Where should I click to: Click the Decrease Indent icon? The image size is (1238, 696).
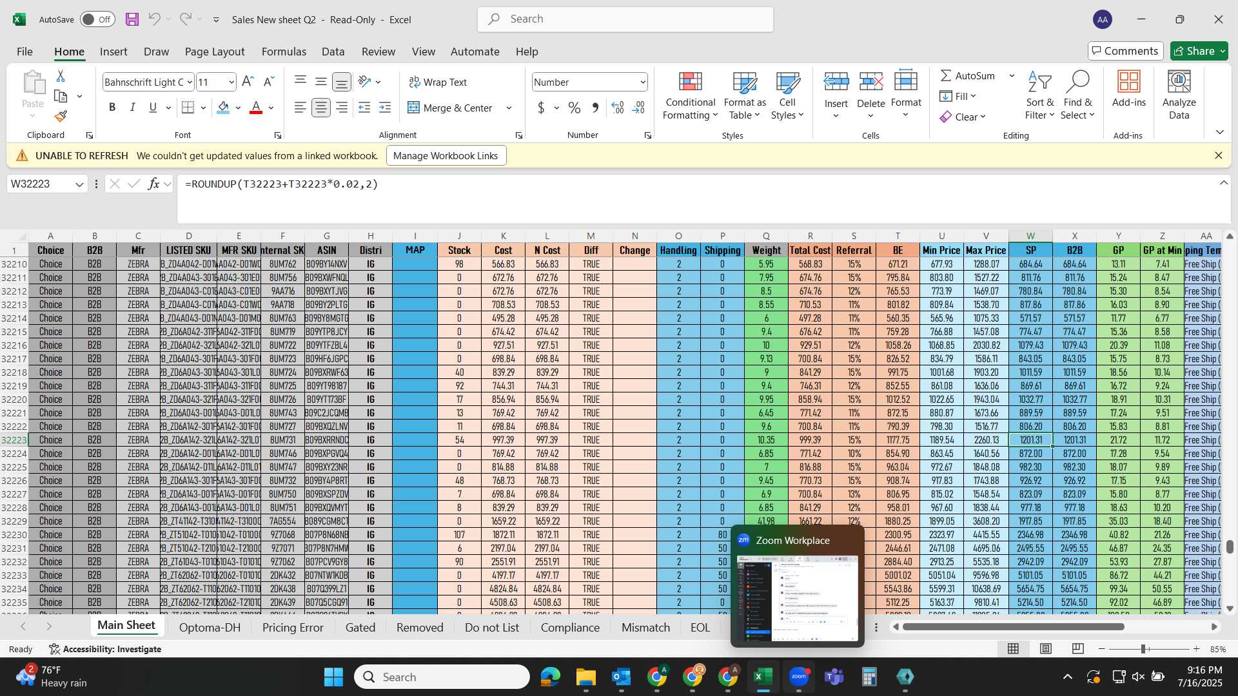point(364,108)
